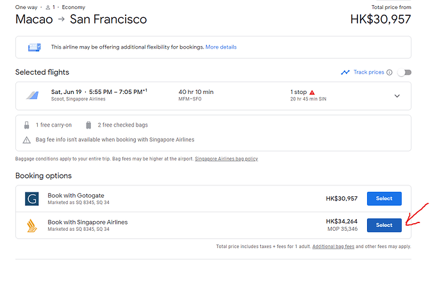Click the 1 free carry-on text
Image resolution: width=442 pixels, height=296 pixels.
click(x=54, y=125)
